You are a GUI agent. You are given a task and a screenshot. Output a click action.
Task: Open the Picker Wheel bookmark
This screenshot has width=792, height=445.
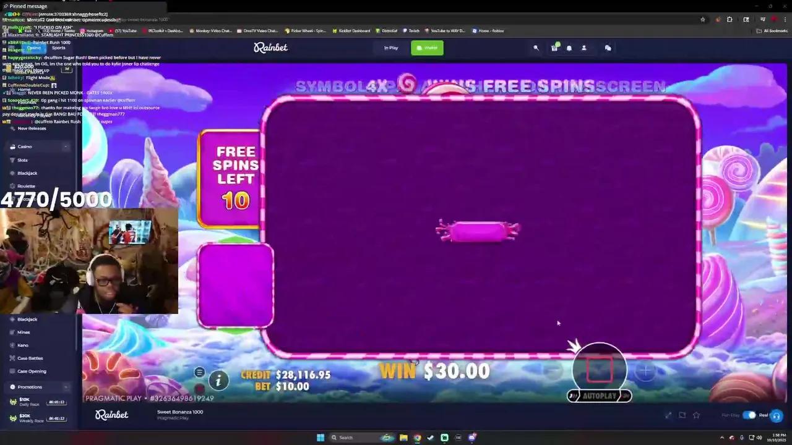coord(306,31)
